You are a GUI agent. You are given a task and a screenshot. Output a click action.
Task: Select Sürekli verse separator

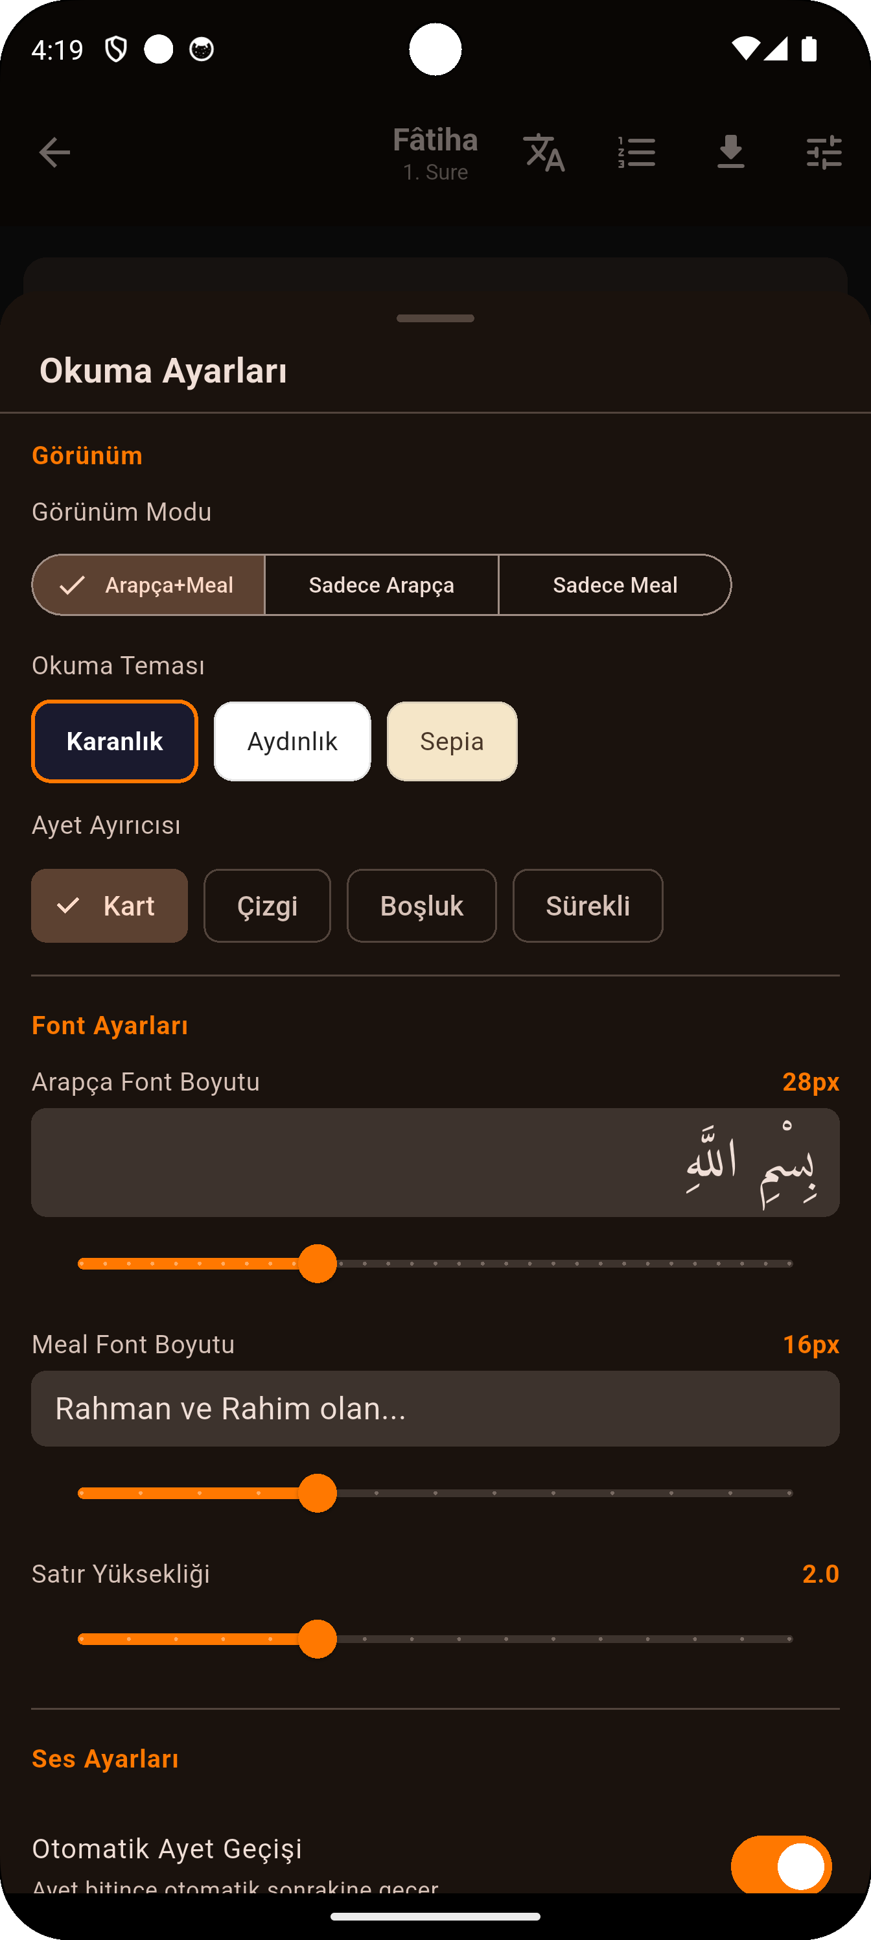pos(588,905)
